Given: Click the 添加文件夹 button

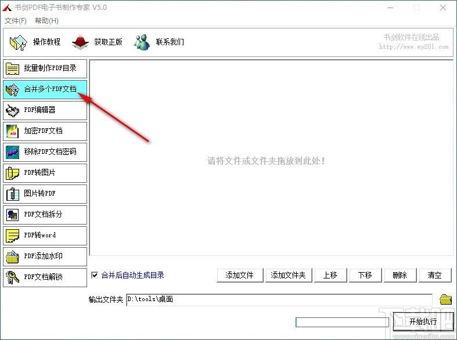Looking at the screenshot, I should 289,276.
